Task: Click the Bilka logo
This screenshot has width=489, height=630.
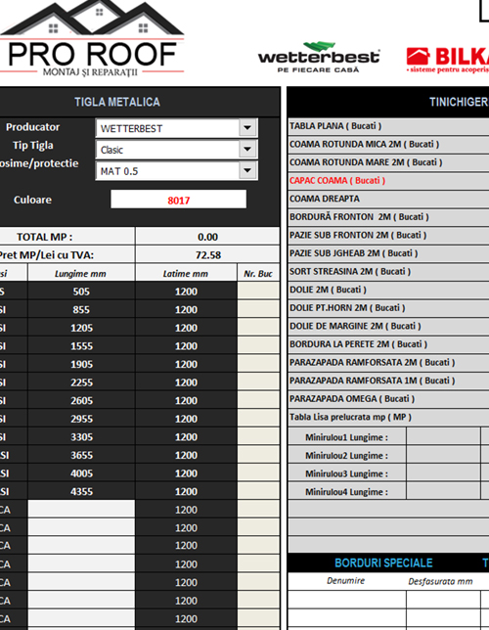Action: tap(447, 60)
